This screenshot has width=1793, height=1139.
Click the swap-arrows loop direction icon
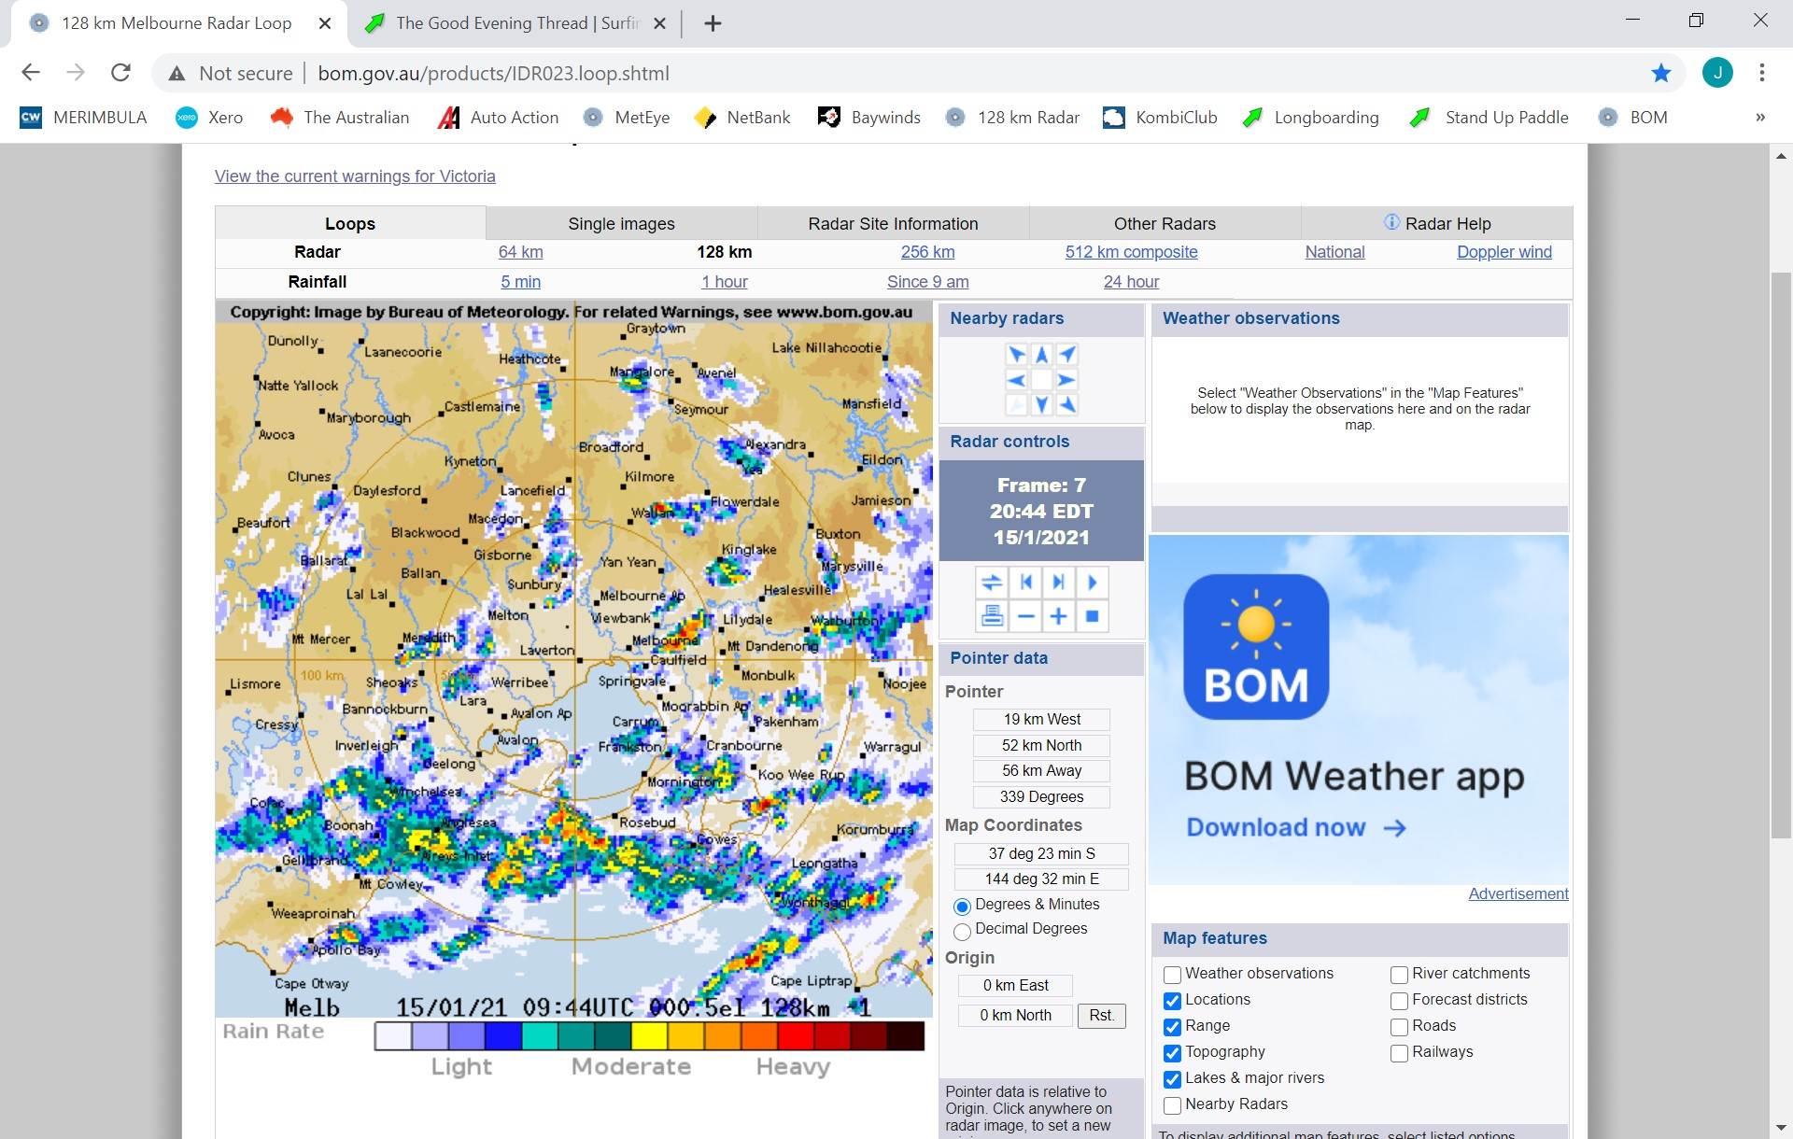992,583
